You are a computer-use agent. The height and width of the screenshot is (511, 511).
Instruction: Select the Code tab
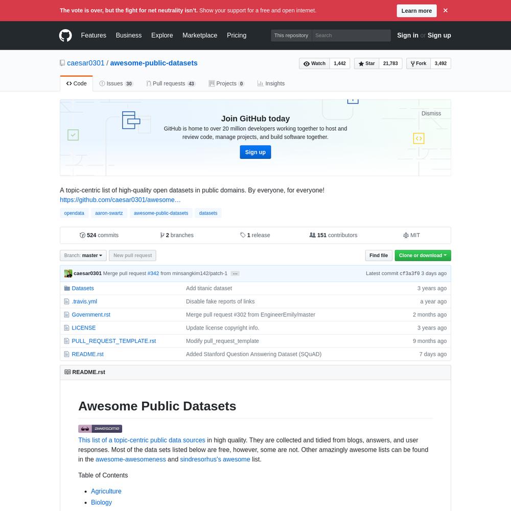[x=77, y=83]
